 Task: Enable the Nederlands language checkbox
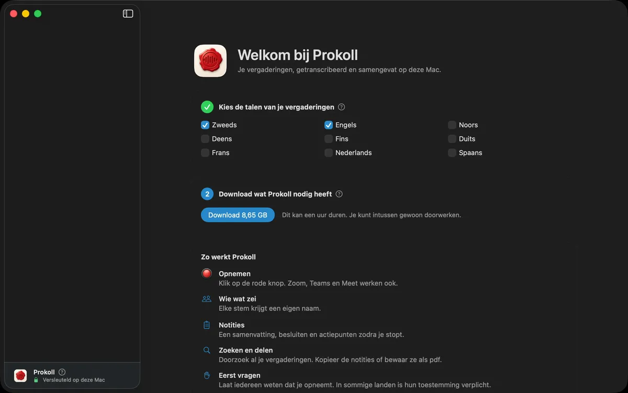coord(329,153)
